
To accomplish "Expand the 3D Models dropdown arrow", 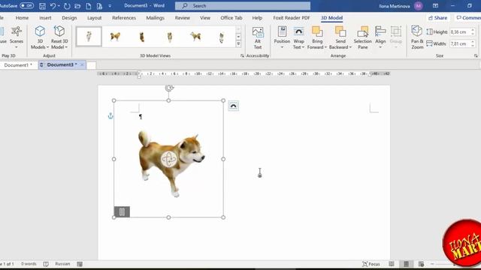I will (x=47, y=47).
